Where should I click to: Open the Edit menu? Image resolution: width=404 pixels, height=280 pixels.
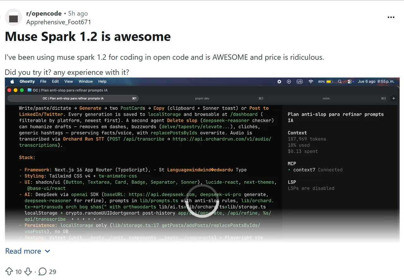coord(55,81)
